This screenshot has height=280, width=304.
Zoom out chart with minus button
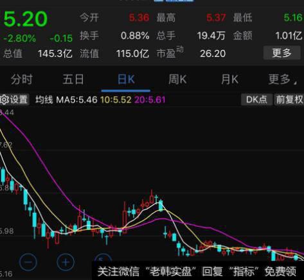28,262
